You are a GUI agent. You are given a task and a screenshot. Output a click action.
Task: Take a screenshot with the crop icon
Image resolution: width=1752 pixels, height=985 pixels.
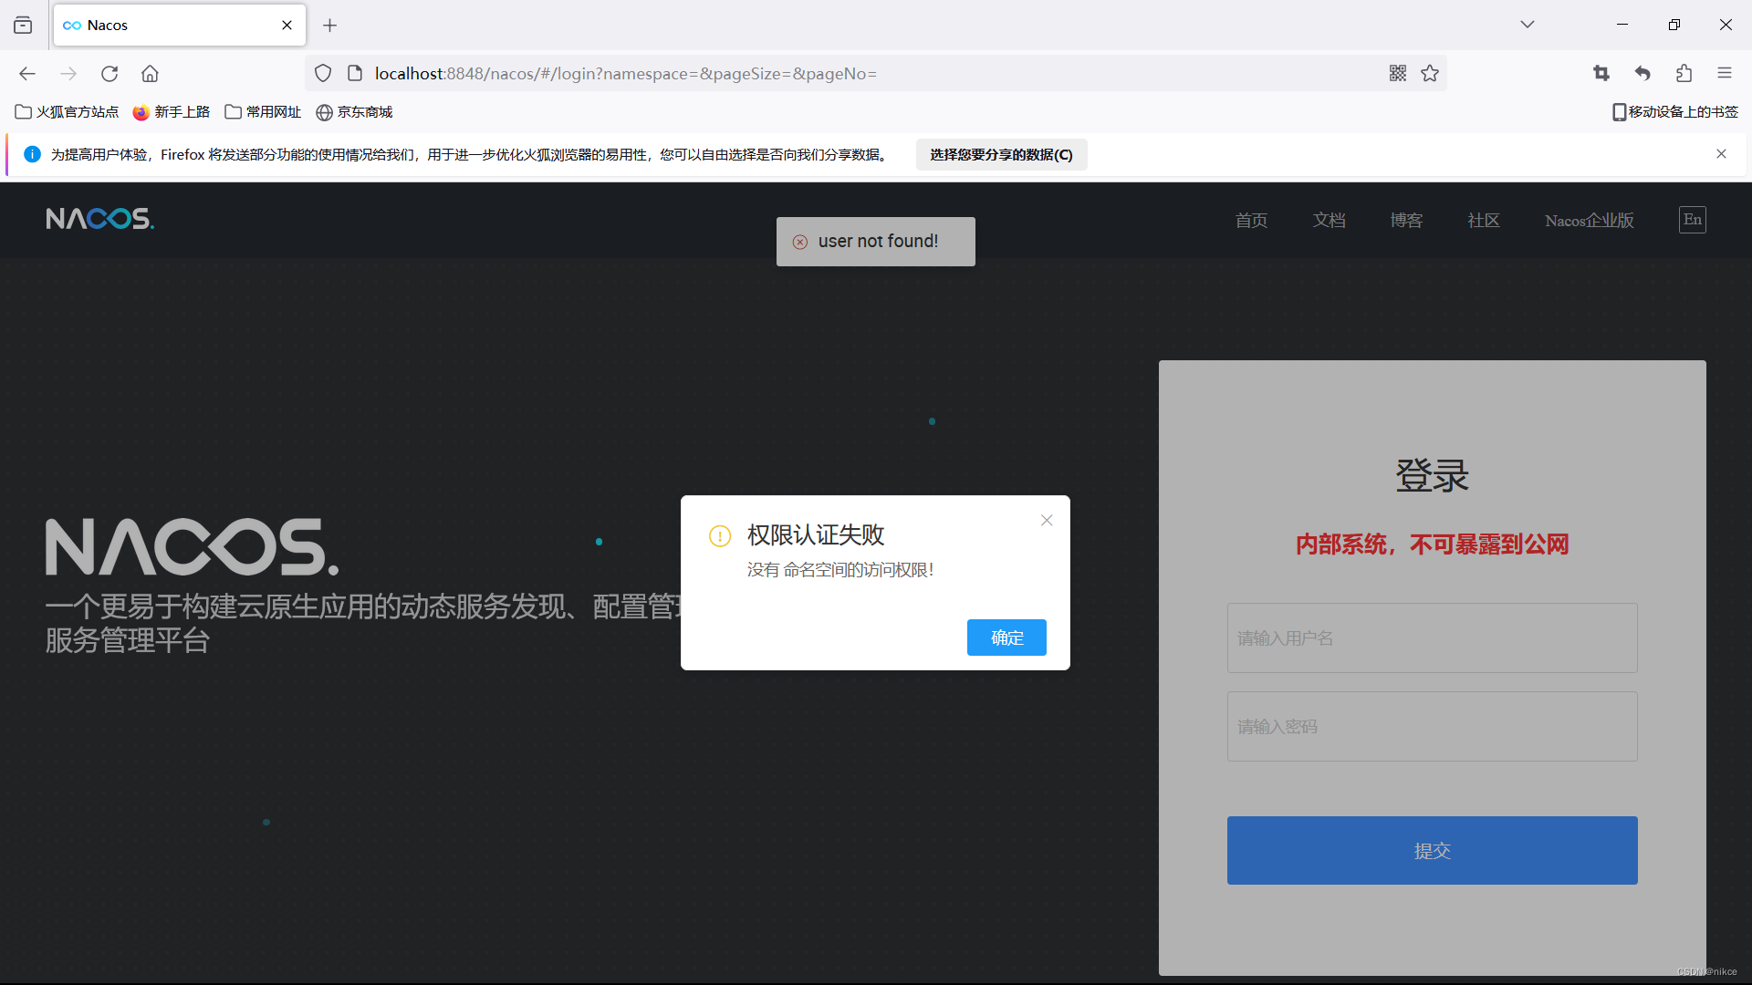1601,73
